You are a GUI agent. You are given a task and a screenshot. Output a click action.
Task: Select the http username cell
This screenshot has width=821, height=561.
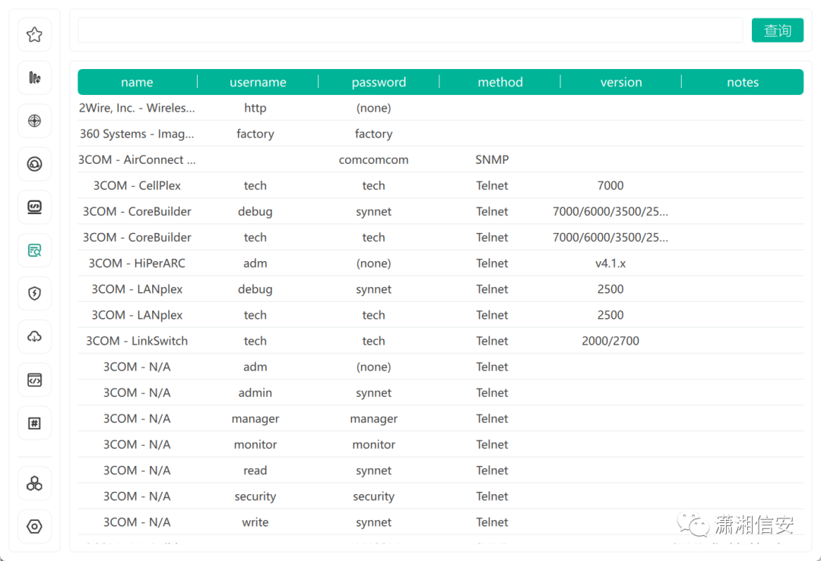(255, 109)
